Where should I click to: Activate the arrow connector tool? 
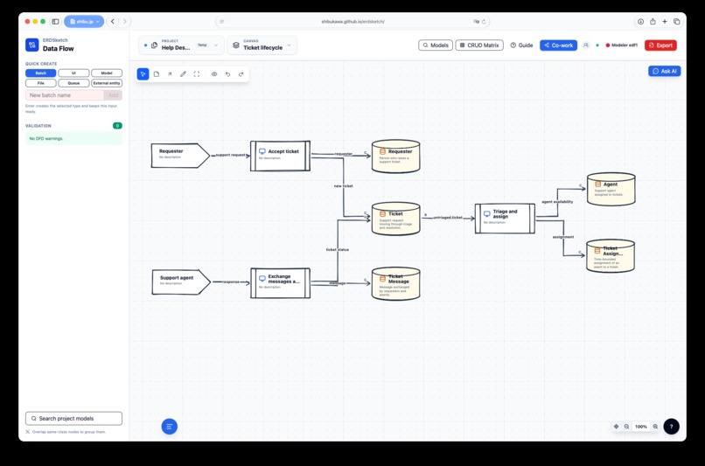click(x=170, y=74)
